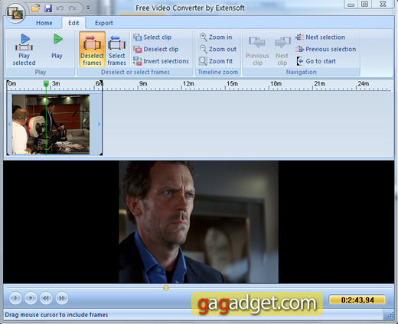This screenshot has width=398, height=324.
Task: Open the application orb menu
Action: tap(15, 13)
